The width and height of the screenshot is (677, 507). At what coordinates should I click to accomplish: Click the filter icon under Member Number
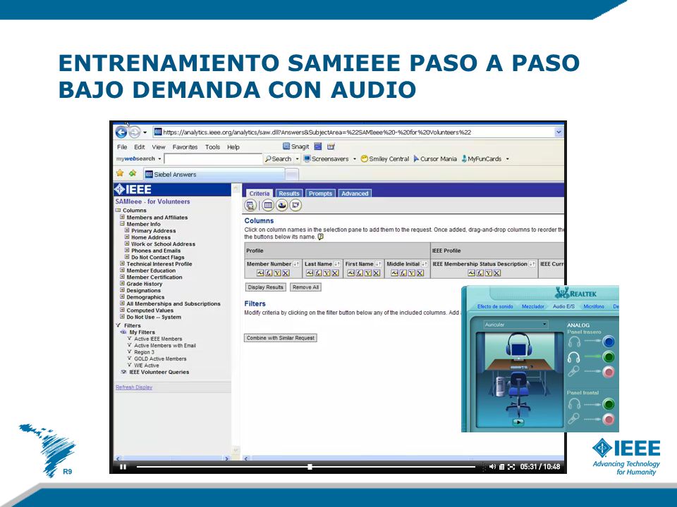(x=277, y=273)
